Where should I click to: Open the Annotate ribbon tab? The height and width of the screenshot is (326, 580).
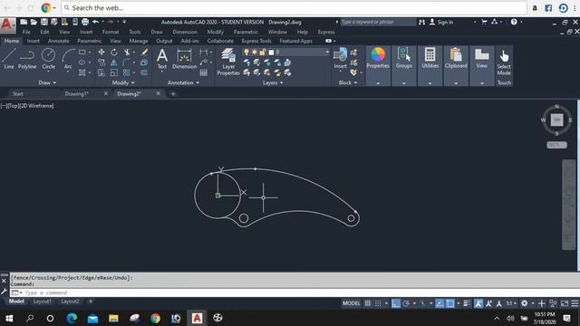point(58,41)
